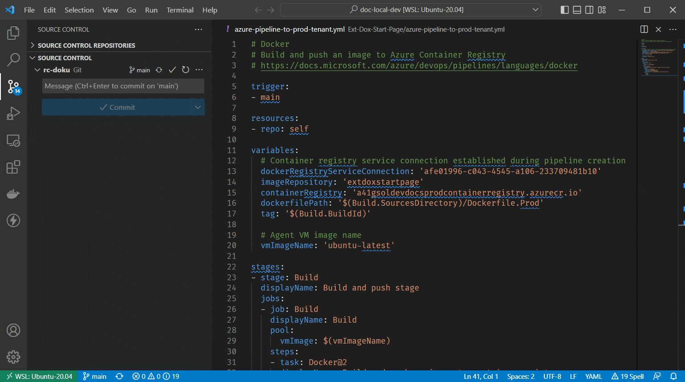Click the dockerfilePath key on line 16

[x=294, y=203]
